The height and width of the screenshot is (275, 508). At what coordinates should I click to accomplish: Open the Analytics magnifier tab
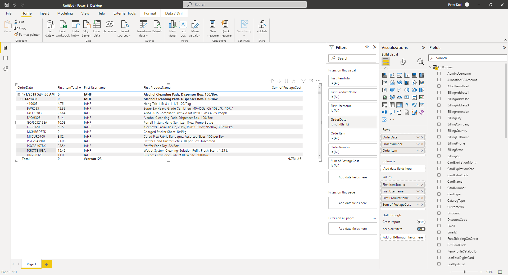(420, 62)
